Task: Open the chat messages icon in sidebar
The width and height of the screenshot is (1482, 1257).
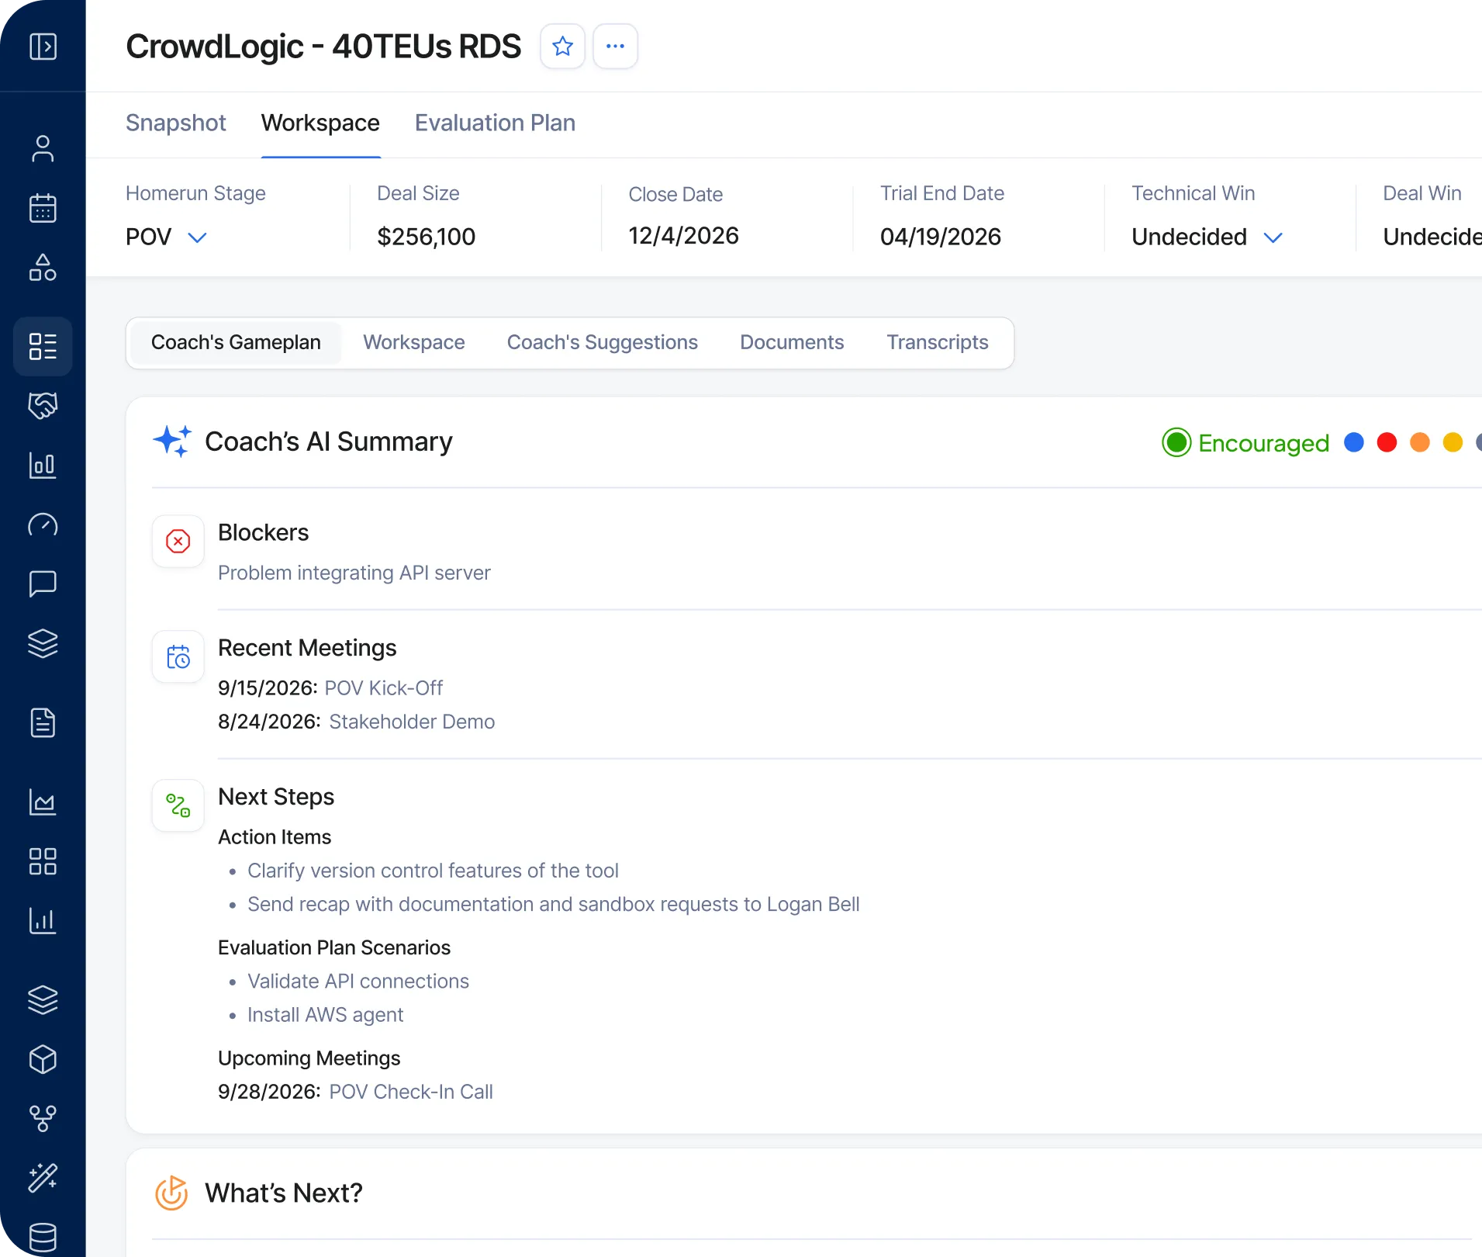Action: 43,584
